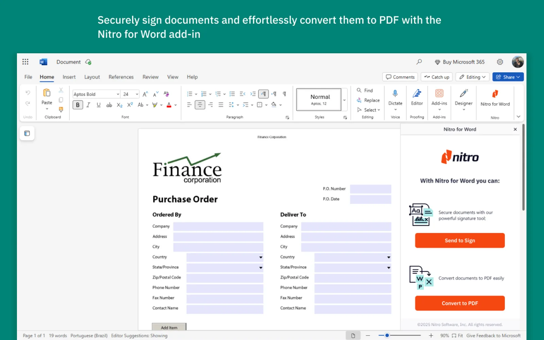Open Ordered By Country dropdown

coord(225,257)
